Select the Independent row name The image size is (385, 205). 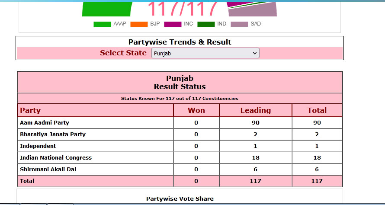[x=38, y=146]
